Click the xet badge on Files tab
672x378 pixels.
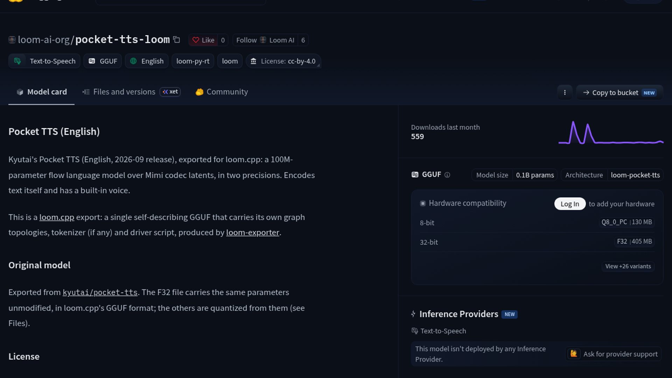[170, 92]
